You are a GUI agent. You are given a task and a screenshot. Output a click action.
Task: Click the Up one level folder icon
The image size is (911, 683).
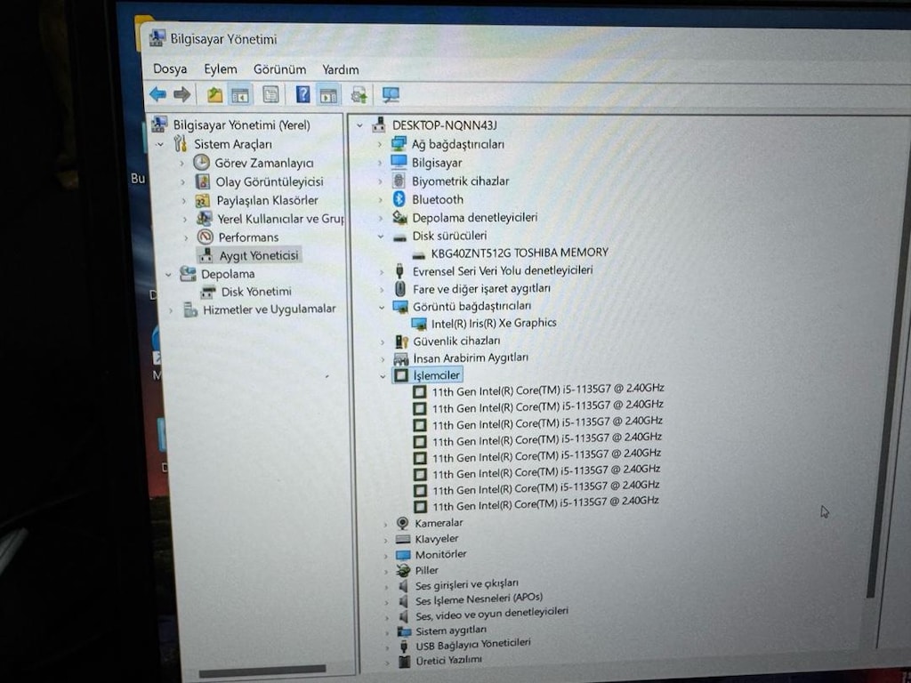click(x=215, y=94)
